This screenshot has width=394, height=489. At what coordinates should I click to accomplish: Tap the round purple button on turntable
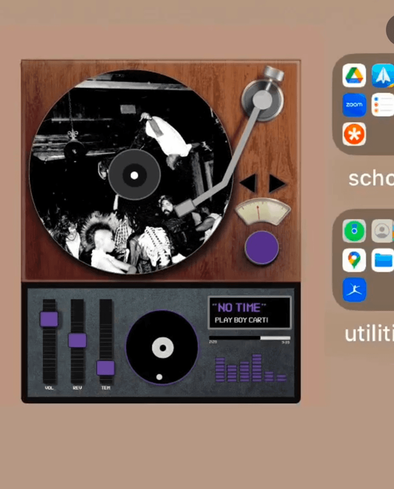262,248
